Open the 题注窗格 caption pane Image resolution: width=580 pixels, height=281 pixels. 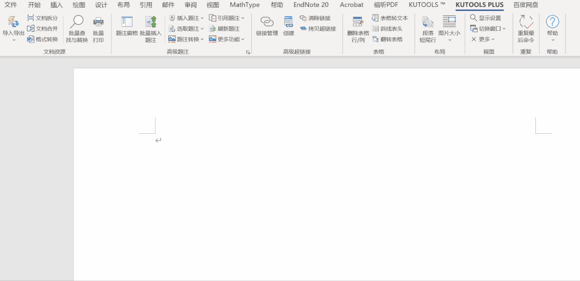coord(127,26)
